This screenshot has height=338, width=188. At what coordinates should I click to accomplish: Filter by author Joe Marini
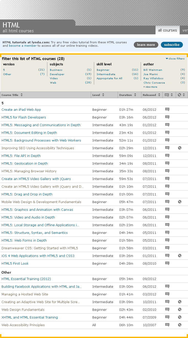point(151,74)
